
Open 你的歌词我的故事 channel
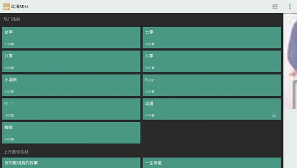71,163
